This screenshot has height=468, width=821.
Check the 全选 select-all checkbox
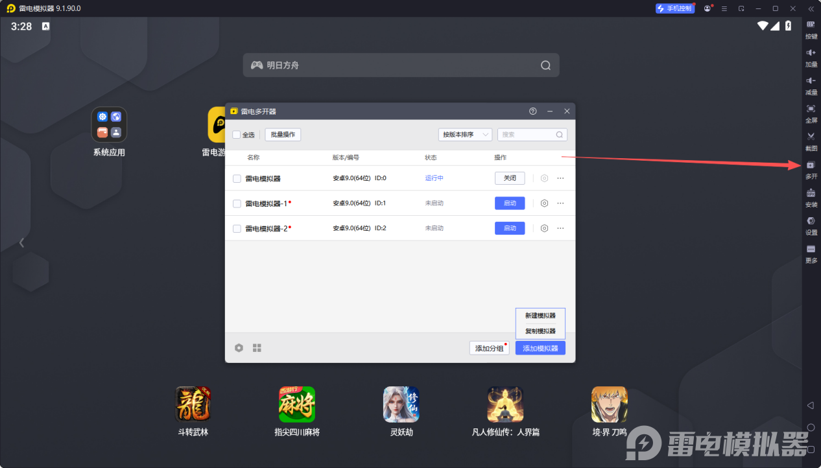coord(237,135)
